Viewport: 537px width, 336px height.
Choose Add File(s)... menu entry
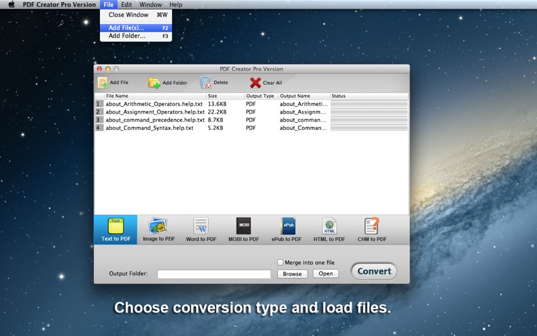point(136,28)
